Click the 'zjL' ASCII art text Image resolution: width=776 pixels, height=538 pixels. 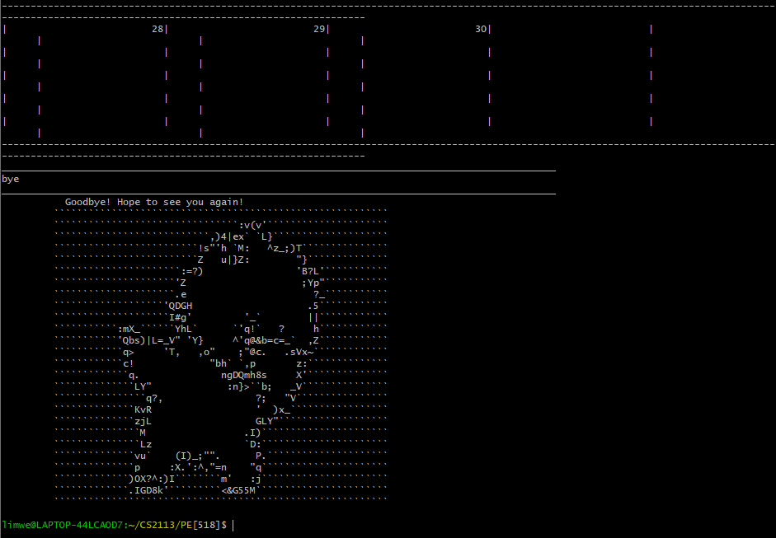pos(143,421)
